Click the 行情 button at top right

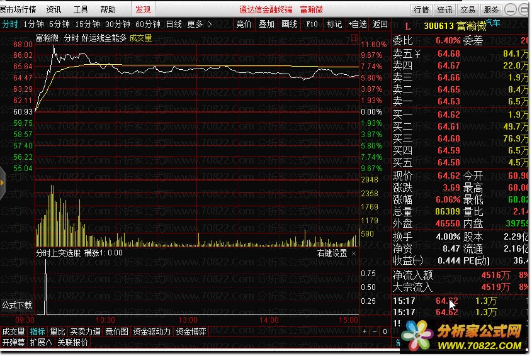click(x=421, y=10)
